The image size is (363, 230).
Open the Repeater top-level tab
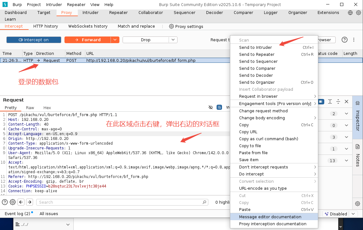[118, 13]
